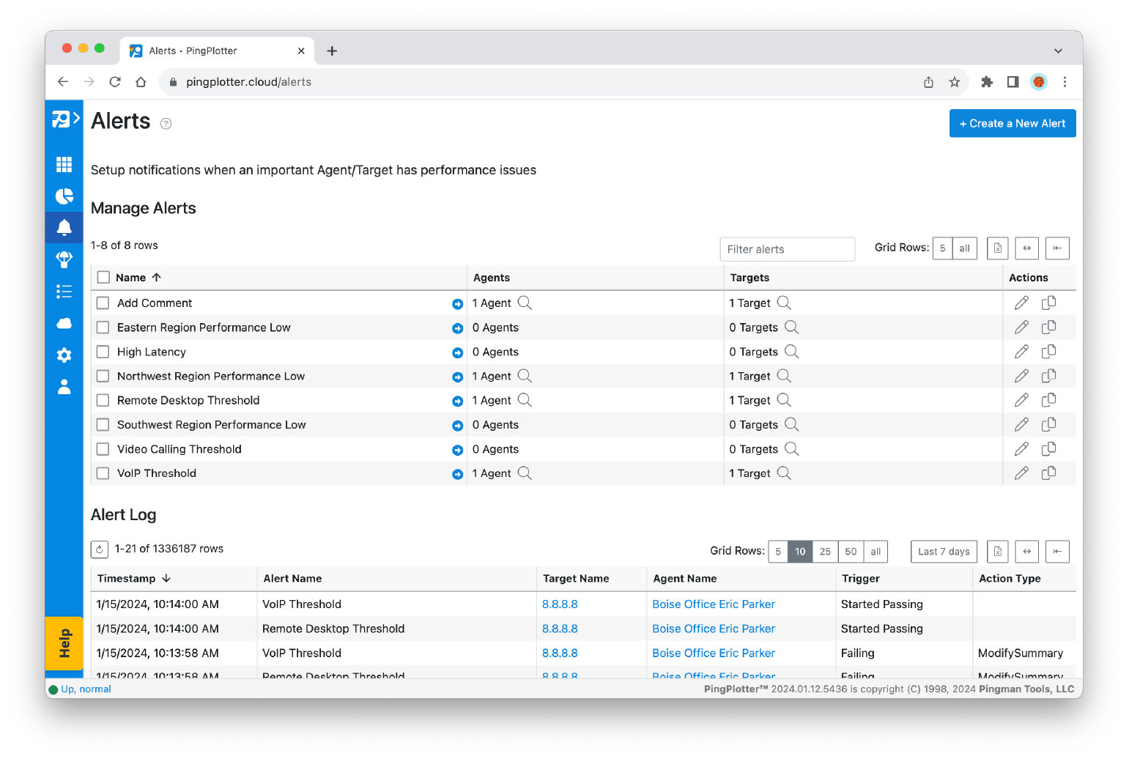Select the pie chart summaries sidebar icon
Screen dimensions: 1129x759
[64, 196]
